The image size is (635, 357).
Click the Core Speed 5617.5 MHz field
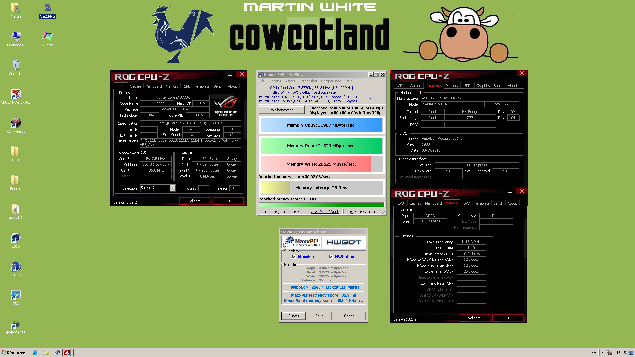tap(155, 159)
